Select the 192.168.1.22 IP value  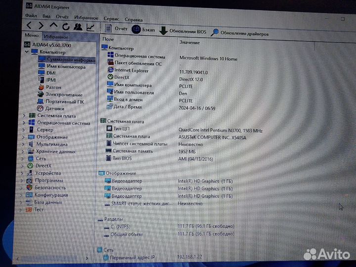click(189, 257)
